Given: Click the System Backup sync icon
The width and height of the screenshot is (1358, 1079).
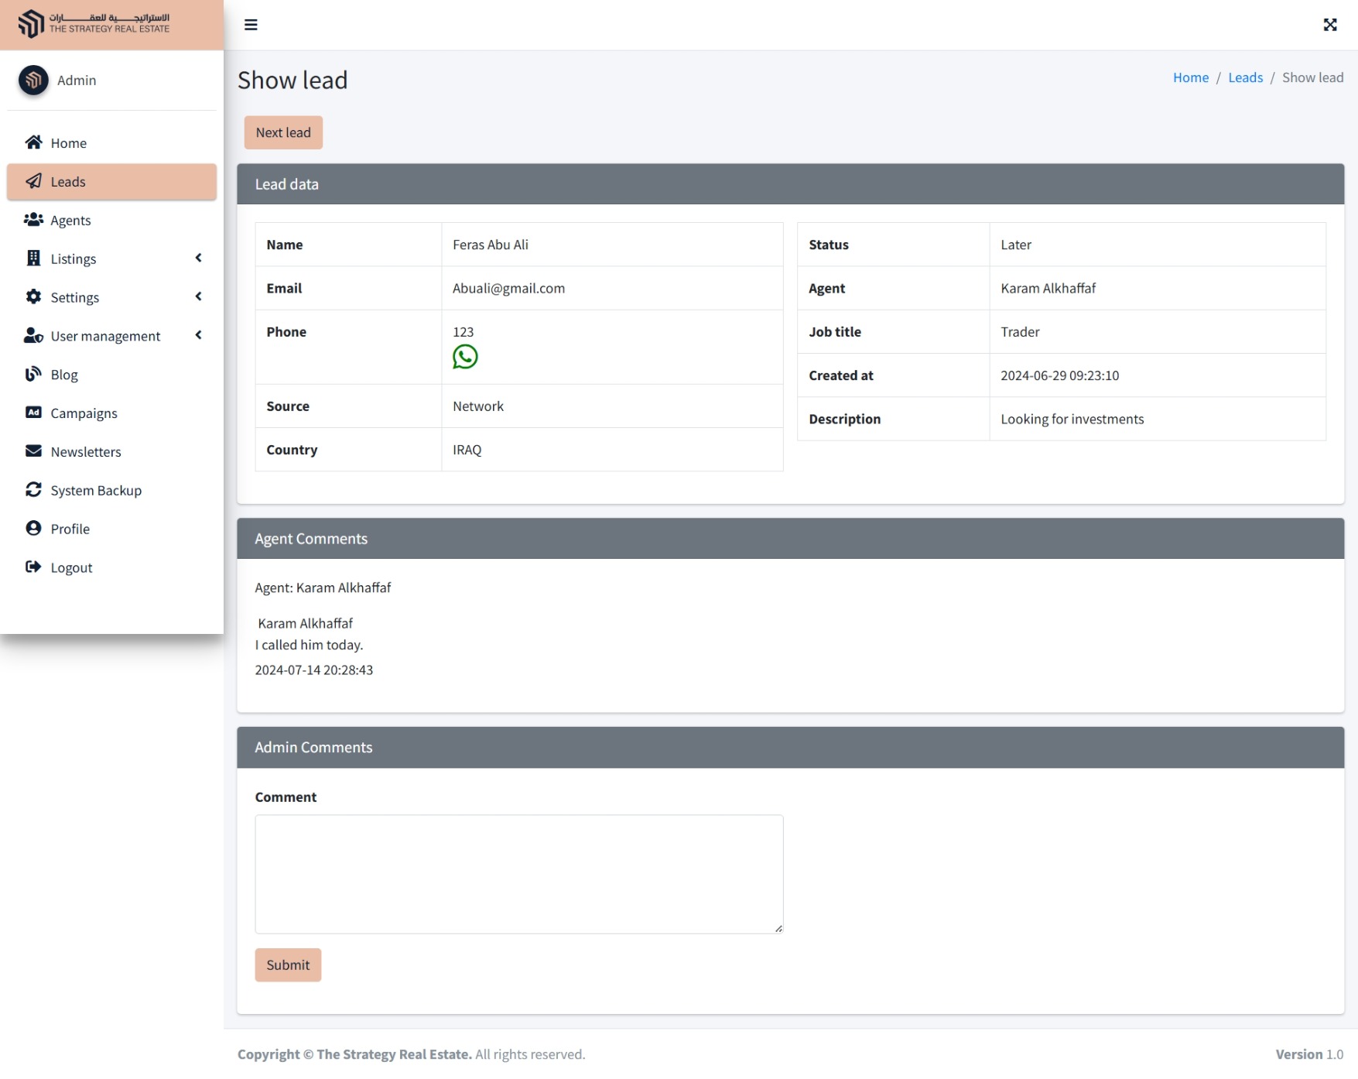Looking at the screenshot, I should [x=33, y=490].
